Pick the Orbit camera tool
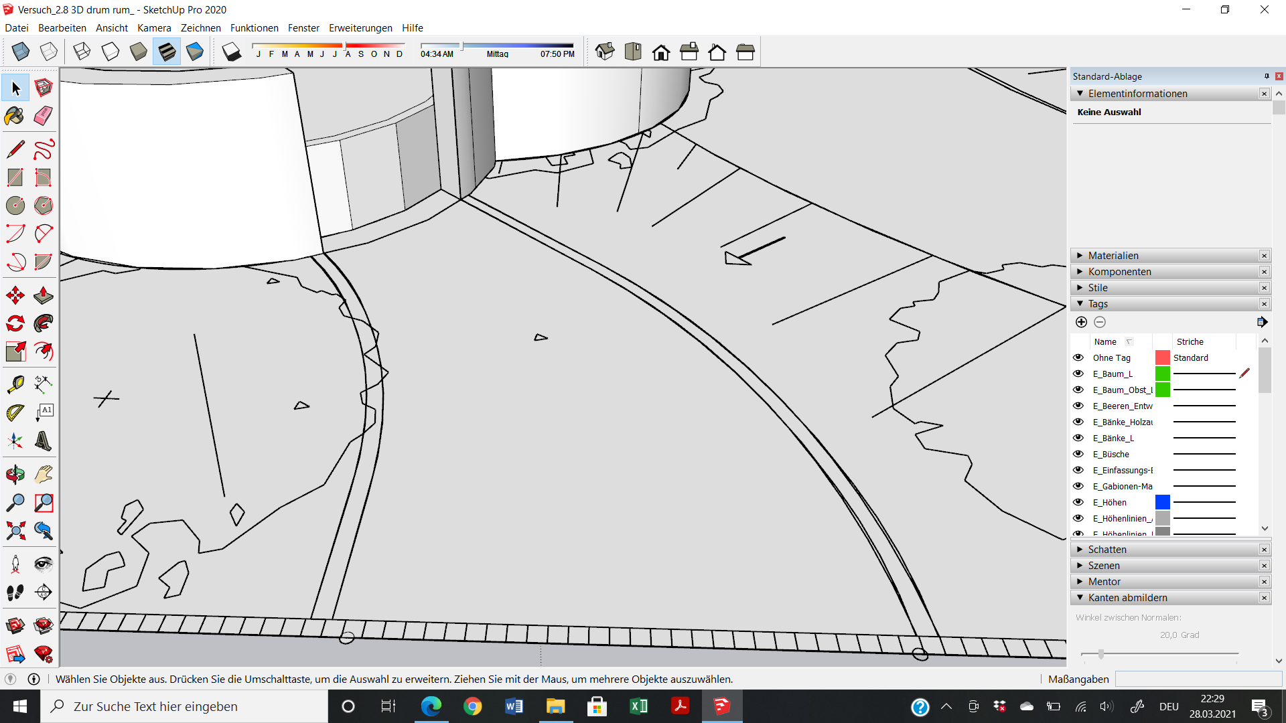 point(15,475)
